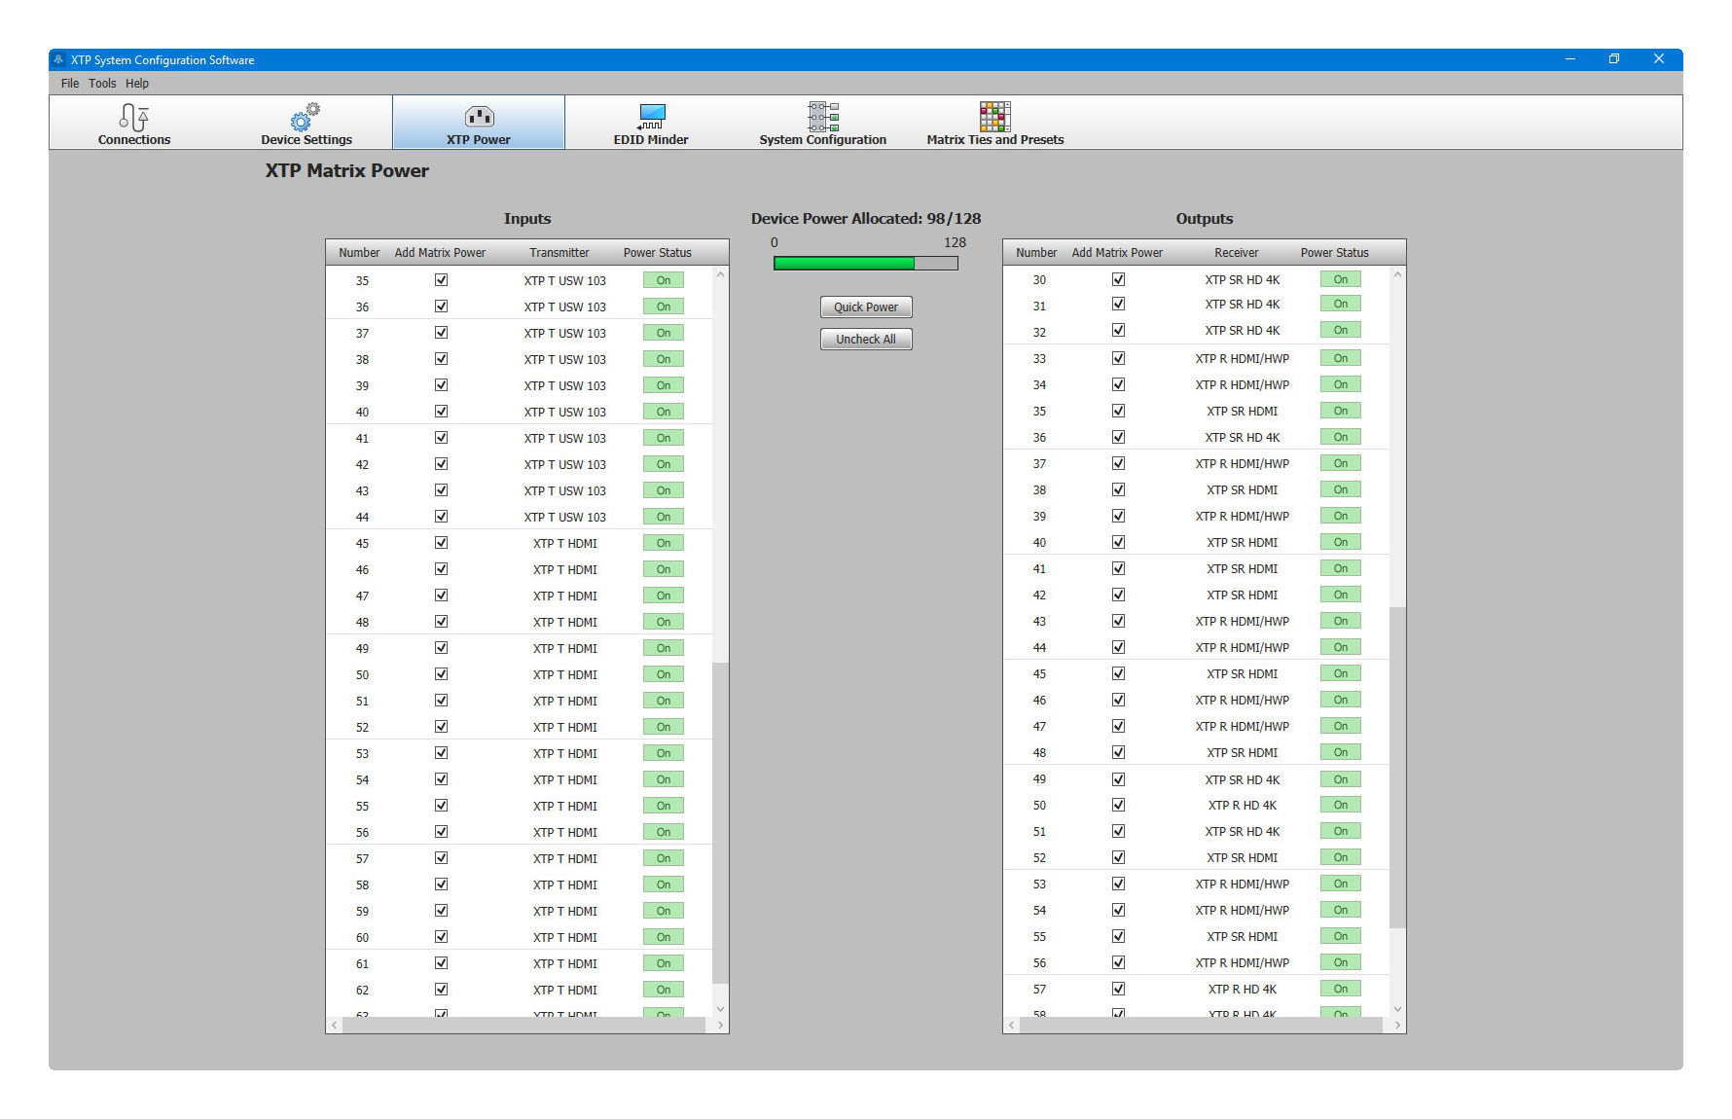Image resolution: width=1732 pixels, height=1119 pixels.
Task: Uncheck matrix power for input 45
Action: point(441,543)
